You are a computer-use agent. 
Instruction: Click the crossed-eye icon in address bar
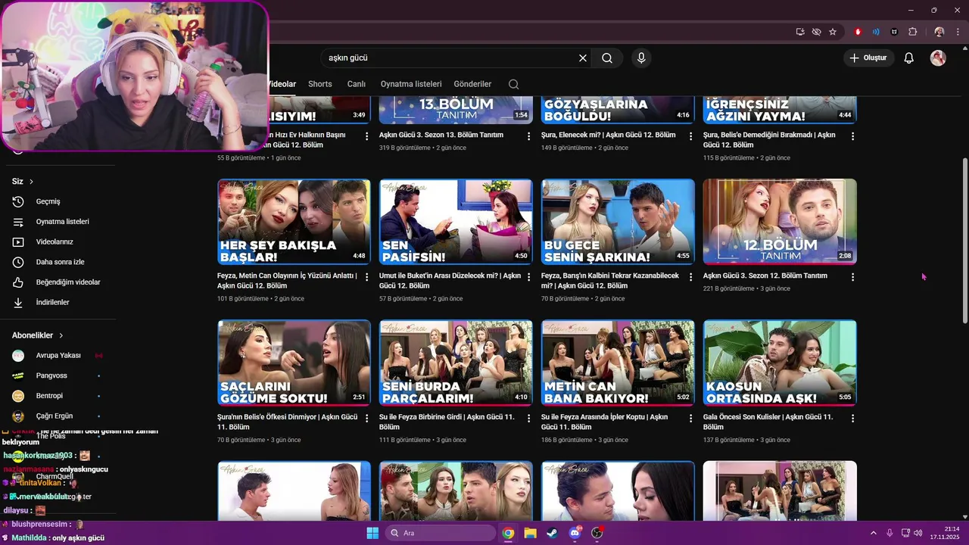(816, 32)
